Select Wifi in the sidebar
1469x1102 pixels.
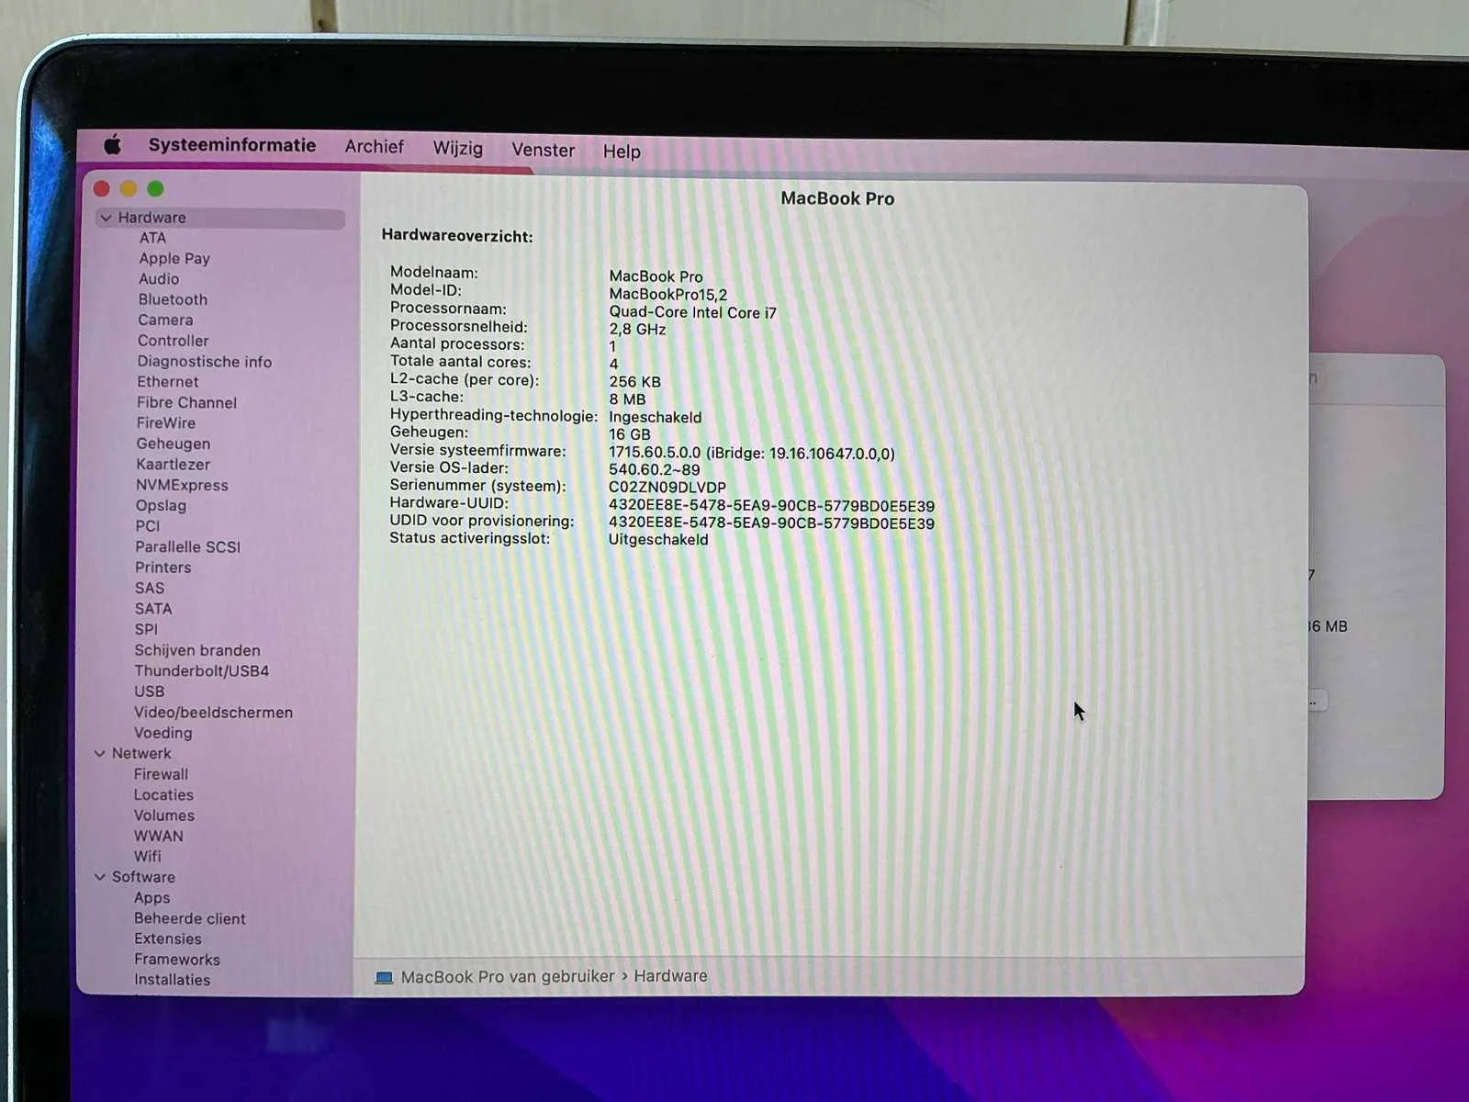coord(148,856)
